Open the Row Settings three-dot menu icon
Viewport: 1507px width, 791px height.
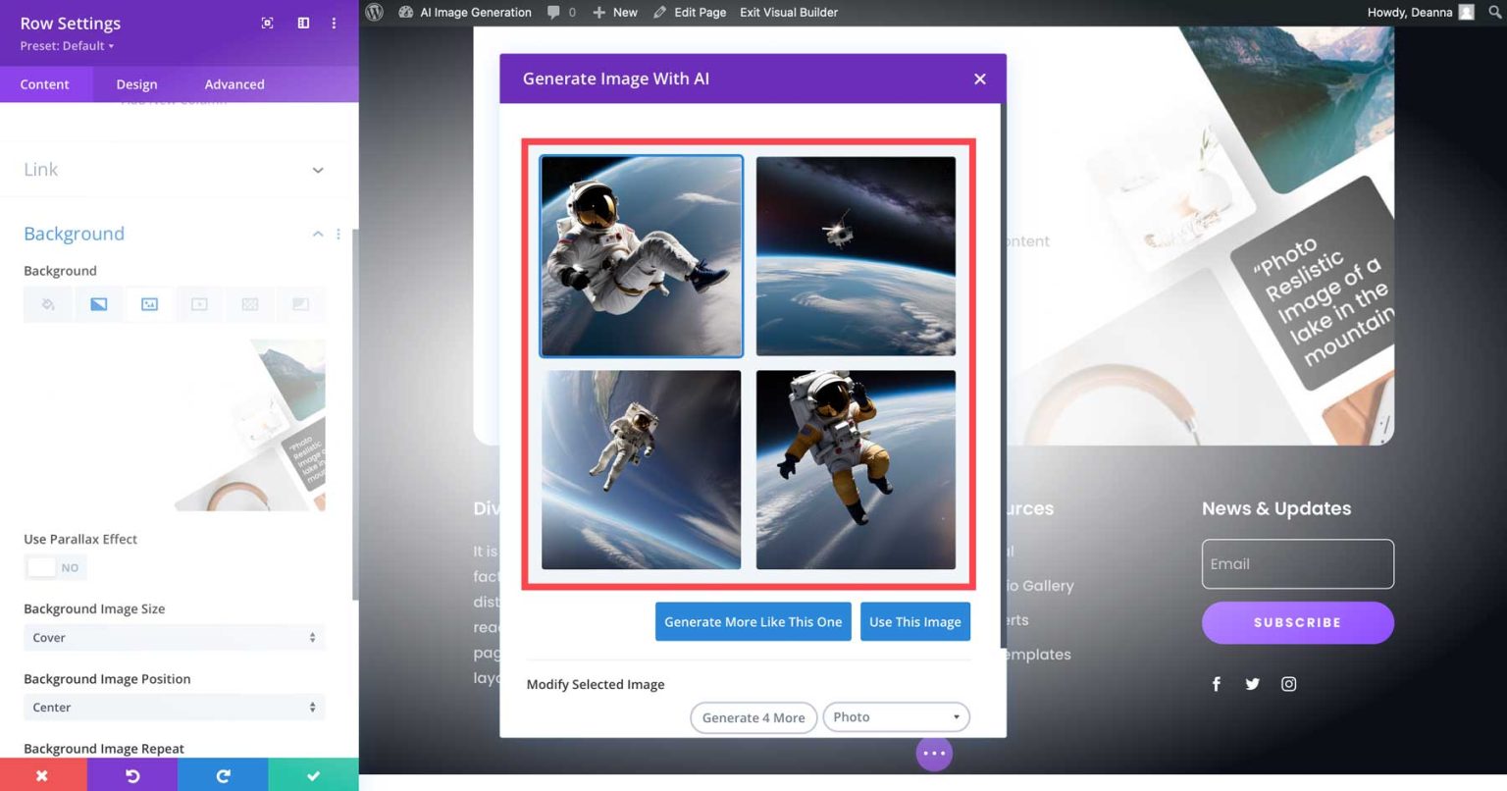pos(334,23)
